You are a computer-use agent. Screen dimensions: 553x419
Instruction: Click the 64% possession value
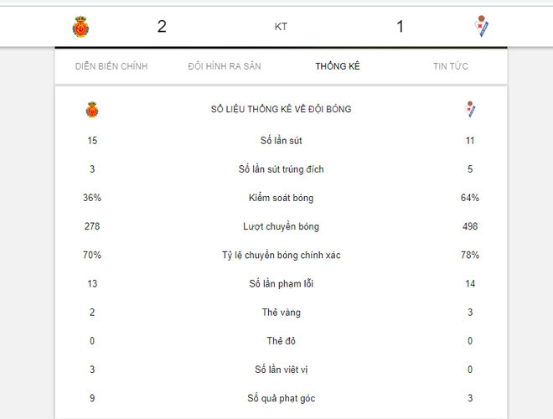point(470,198)
